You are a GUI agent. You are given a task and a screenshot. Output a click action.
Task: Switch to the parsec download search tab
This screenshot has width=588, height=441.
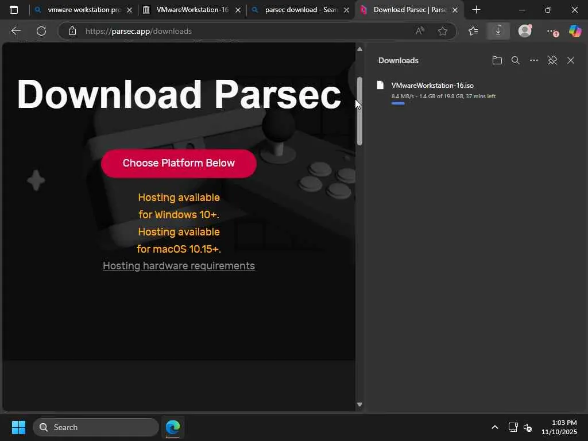click(x=300, y=10)
